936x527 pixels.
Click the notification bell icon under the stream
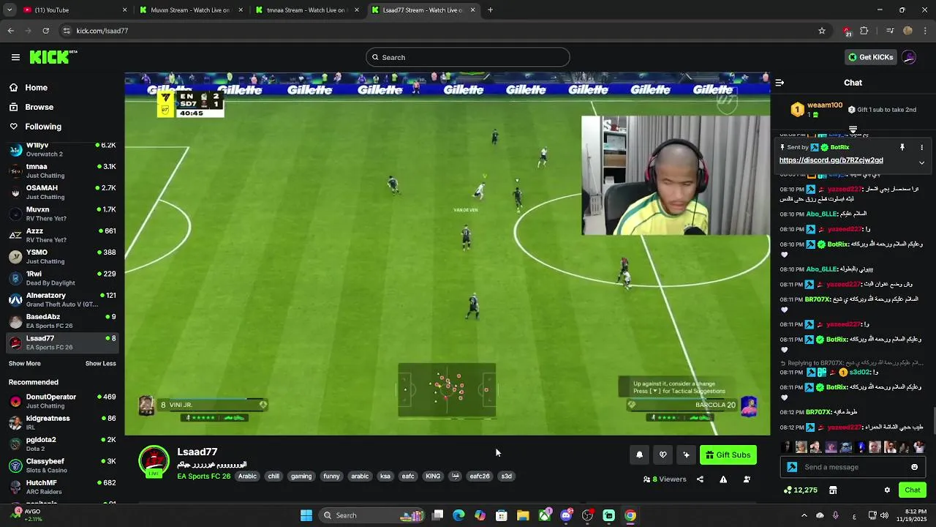pos(639,455)
